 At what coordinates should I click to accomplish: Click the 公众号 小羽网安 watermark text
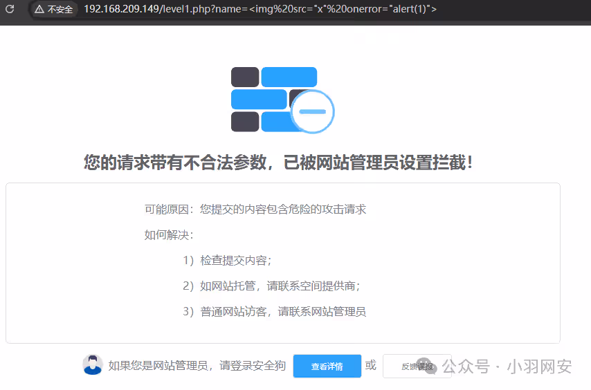click(x=507, y=366)
